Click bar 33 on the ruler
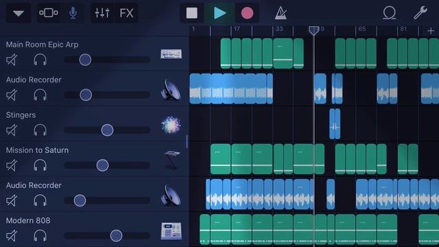 tap(279, 29)
